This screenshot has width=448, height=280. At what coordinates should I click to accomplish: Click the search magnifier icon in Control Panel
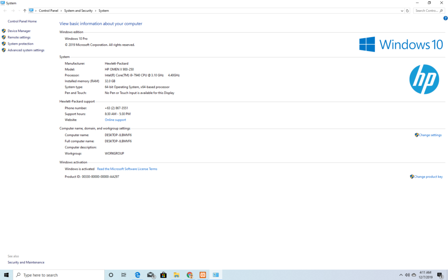click(441, 11)
